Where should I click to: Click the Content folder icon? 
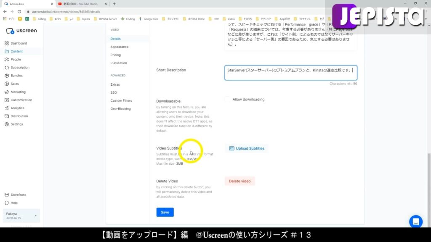click(7, 51)
